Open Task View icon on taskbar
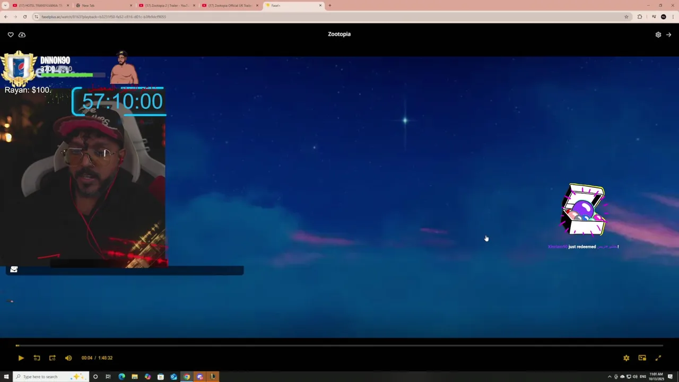The width and height of the screenshot is (679, 382). (x=108, y=377)
